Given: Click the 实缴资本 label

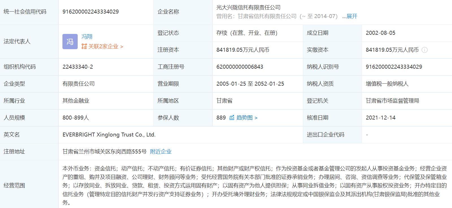Looking at the screenshot, I should coord(318,50).
